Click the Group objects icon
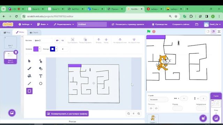This screenshot has height=125, width=223. [72, 40]
